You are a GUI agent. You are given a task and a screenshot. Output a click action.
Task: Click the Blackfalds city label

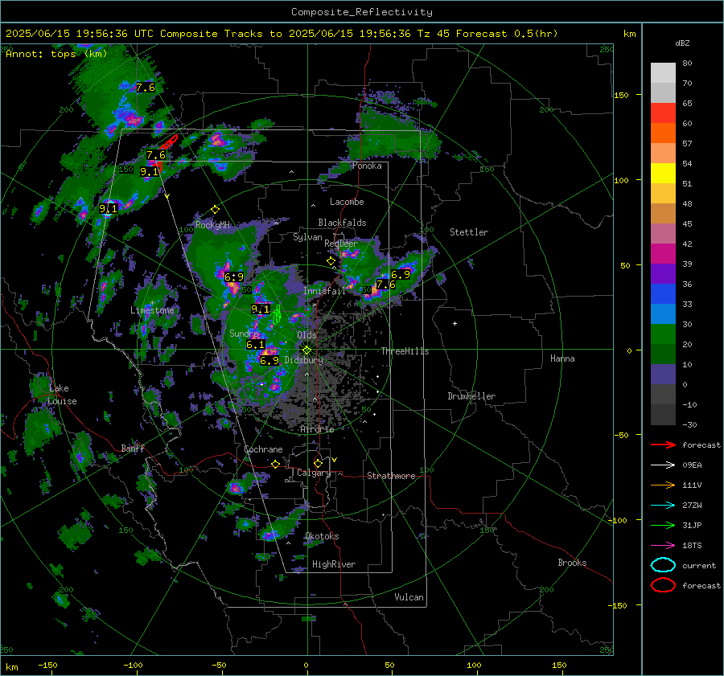pos(342,223)
